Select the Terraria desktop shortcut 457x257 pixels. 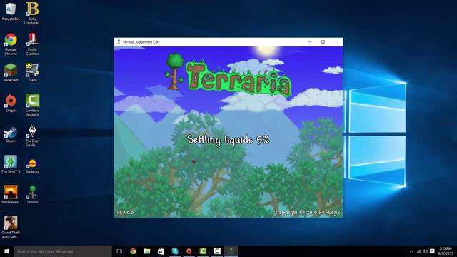coord(32,194)
